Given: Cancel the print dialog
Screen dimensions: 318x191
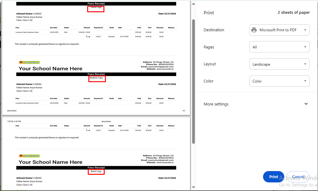Looking at the screenshot, I should point(298,177).
